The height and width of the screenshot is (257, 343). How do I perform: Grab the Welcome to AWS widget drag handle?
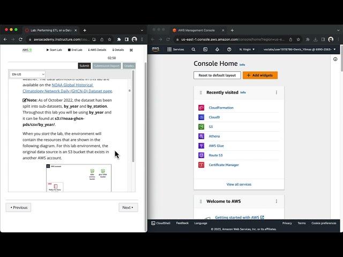click(200, 201)
